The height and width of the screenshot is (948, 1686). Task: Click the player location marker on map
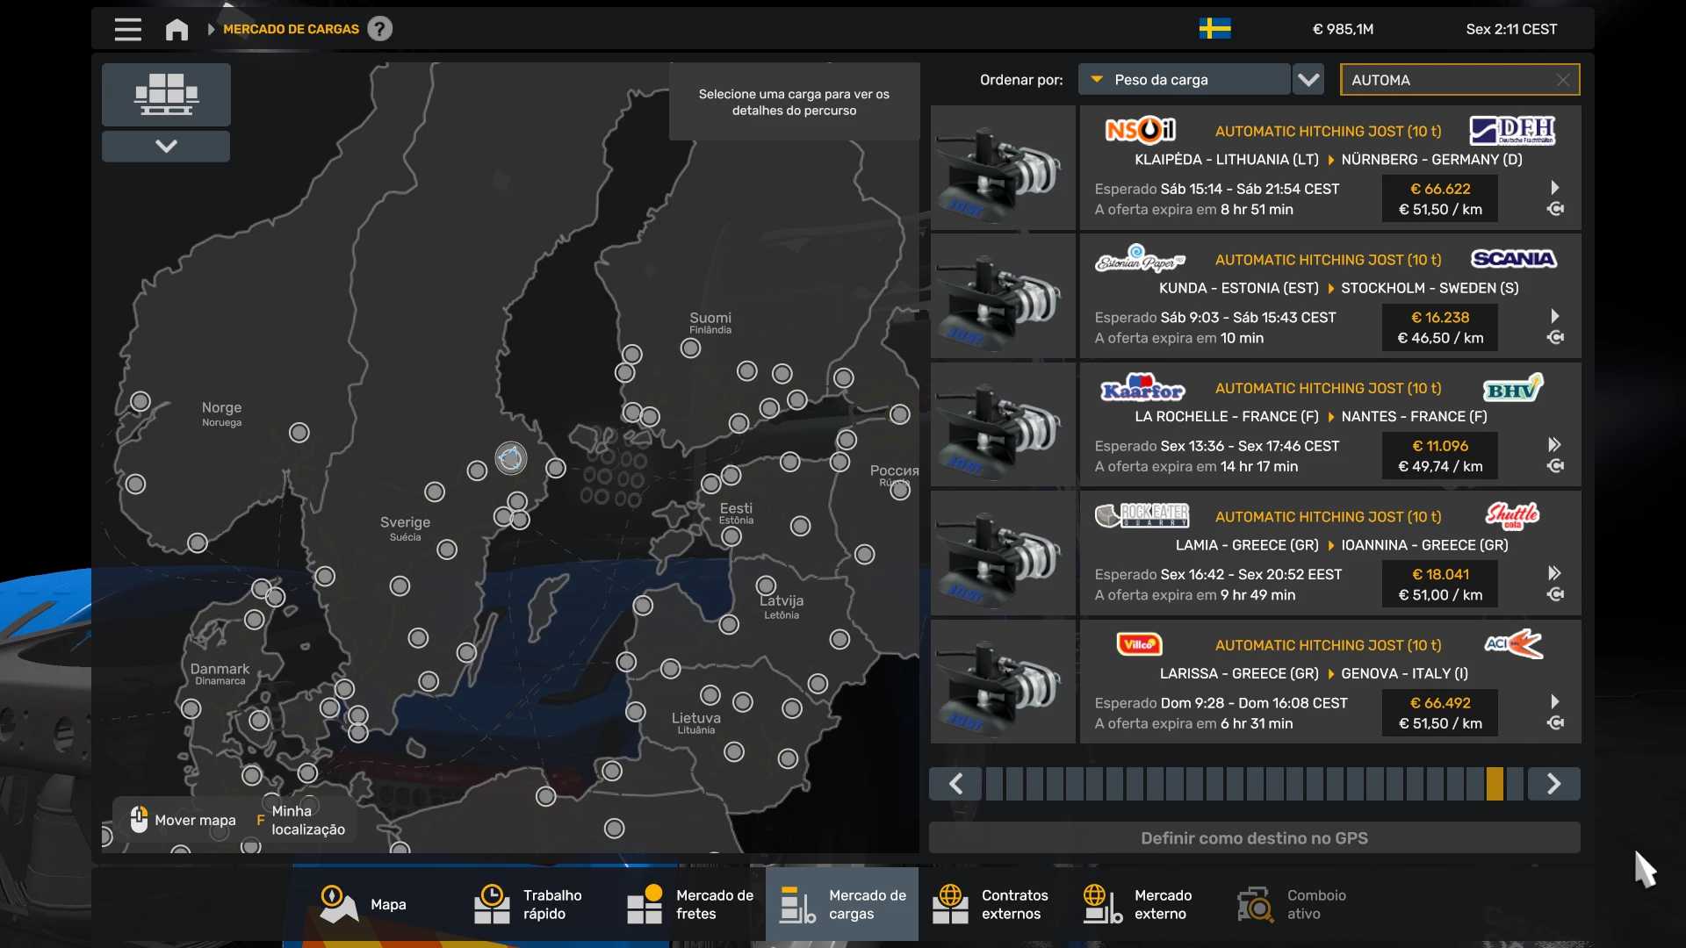point(510,457)
